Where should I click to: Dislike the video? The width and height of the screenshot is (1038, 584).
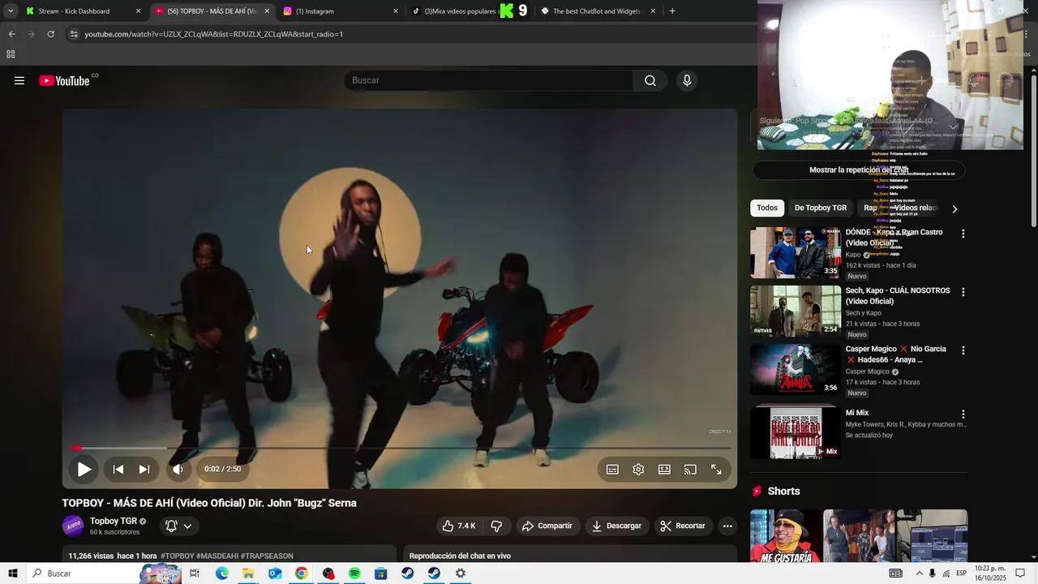(x=496, y=526)
